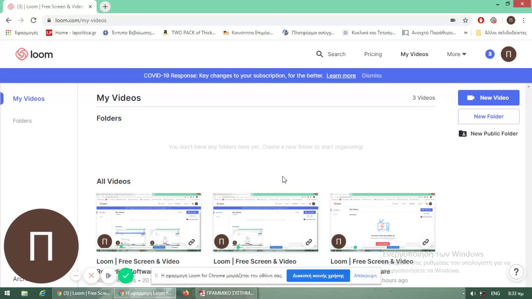Follow the Learn more link in COVID-19 banner

341,76
